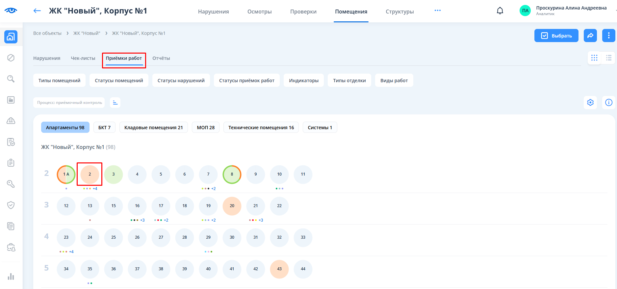
Task: Open the Типы помещений filter dropdown
Action: point(59,81)
